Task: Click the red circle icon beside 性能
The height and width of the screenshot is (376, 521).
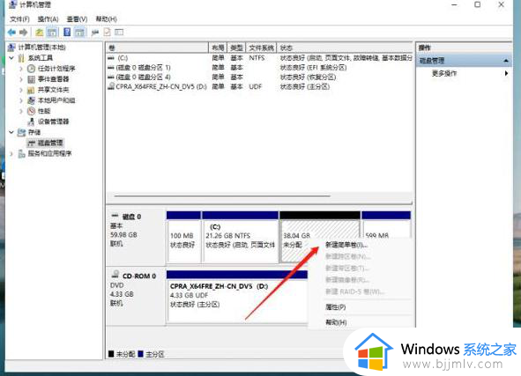Action: (31, 111)
